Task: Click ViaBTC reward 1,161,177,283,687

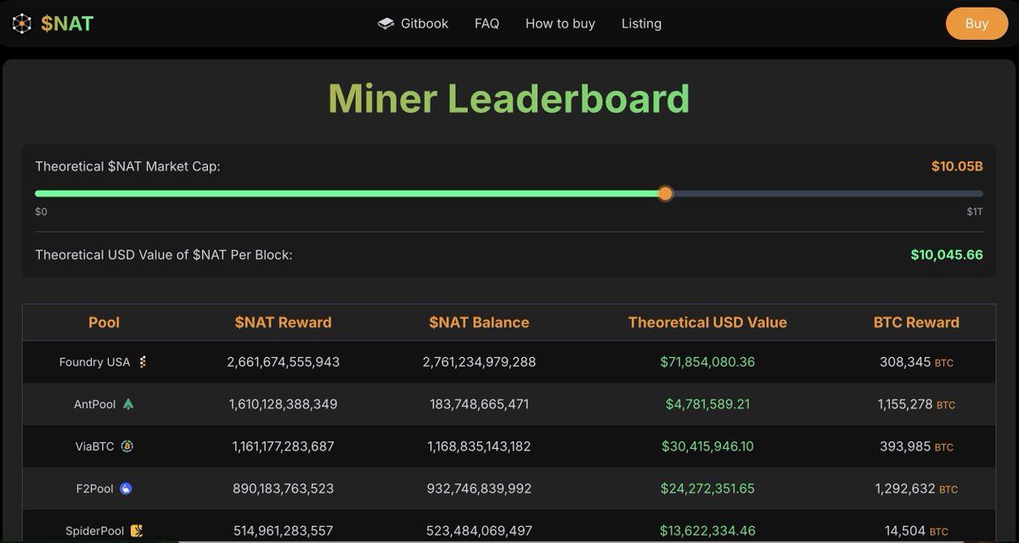Action: pyautogui.click(x=284, y=446)
